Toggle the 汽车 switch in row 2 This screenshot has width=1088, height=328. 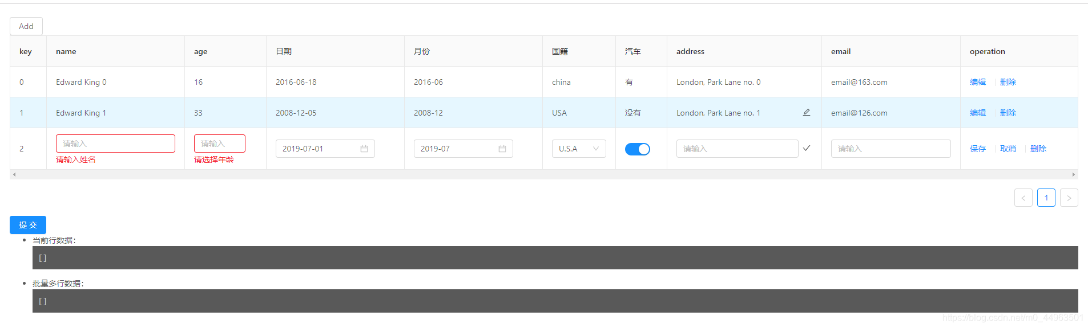pos(638,149)
